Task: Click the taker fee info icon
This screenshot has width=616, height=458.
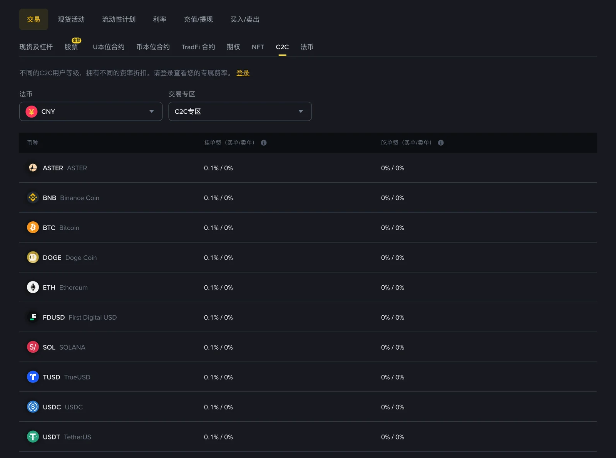Action: click(441, 143)
